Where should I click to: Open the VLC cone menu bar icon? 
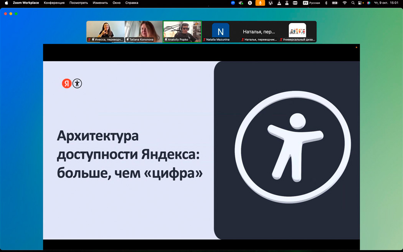pos(279,3)
